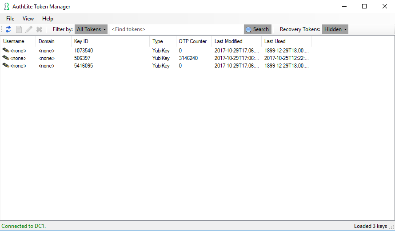Click the Search button

257,29
